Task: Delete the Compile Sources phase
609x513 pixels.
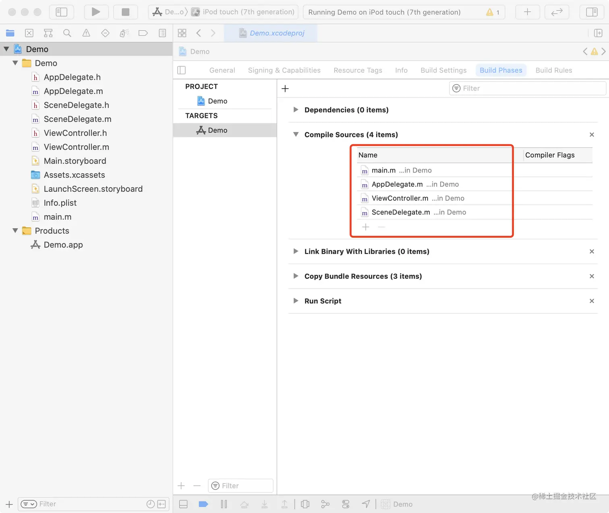Action: [x=592, y=135]
